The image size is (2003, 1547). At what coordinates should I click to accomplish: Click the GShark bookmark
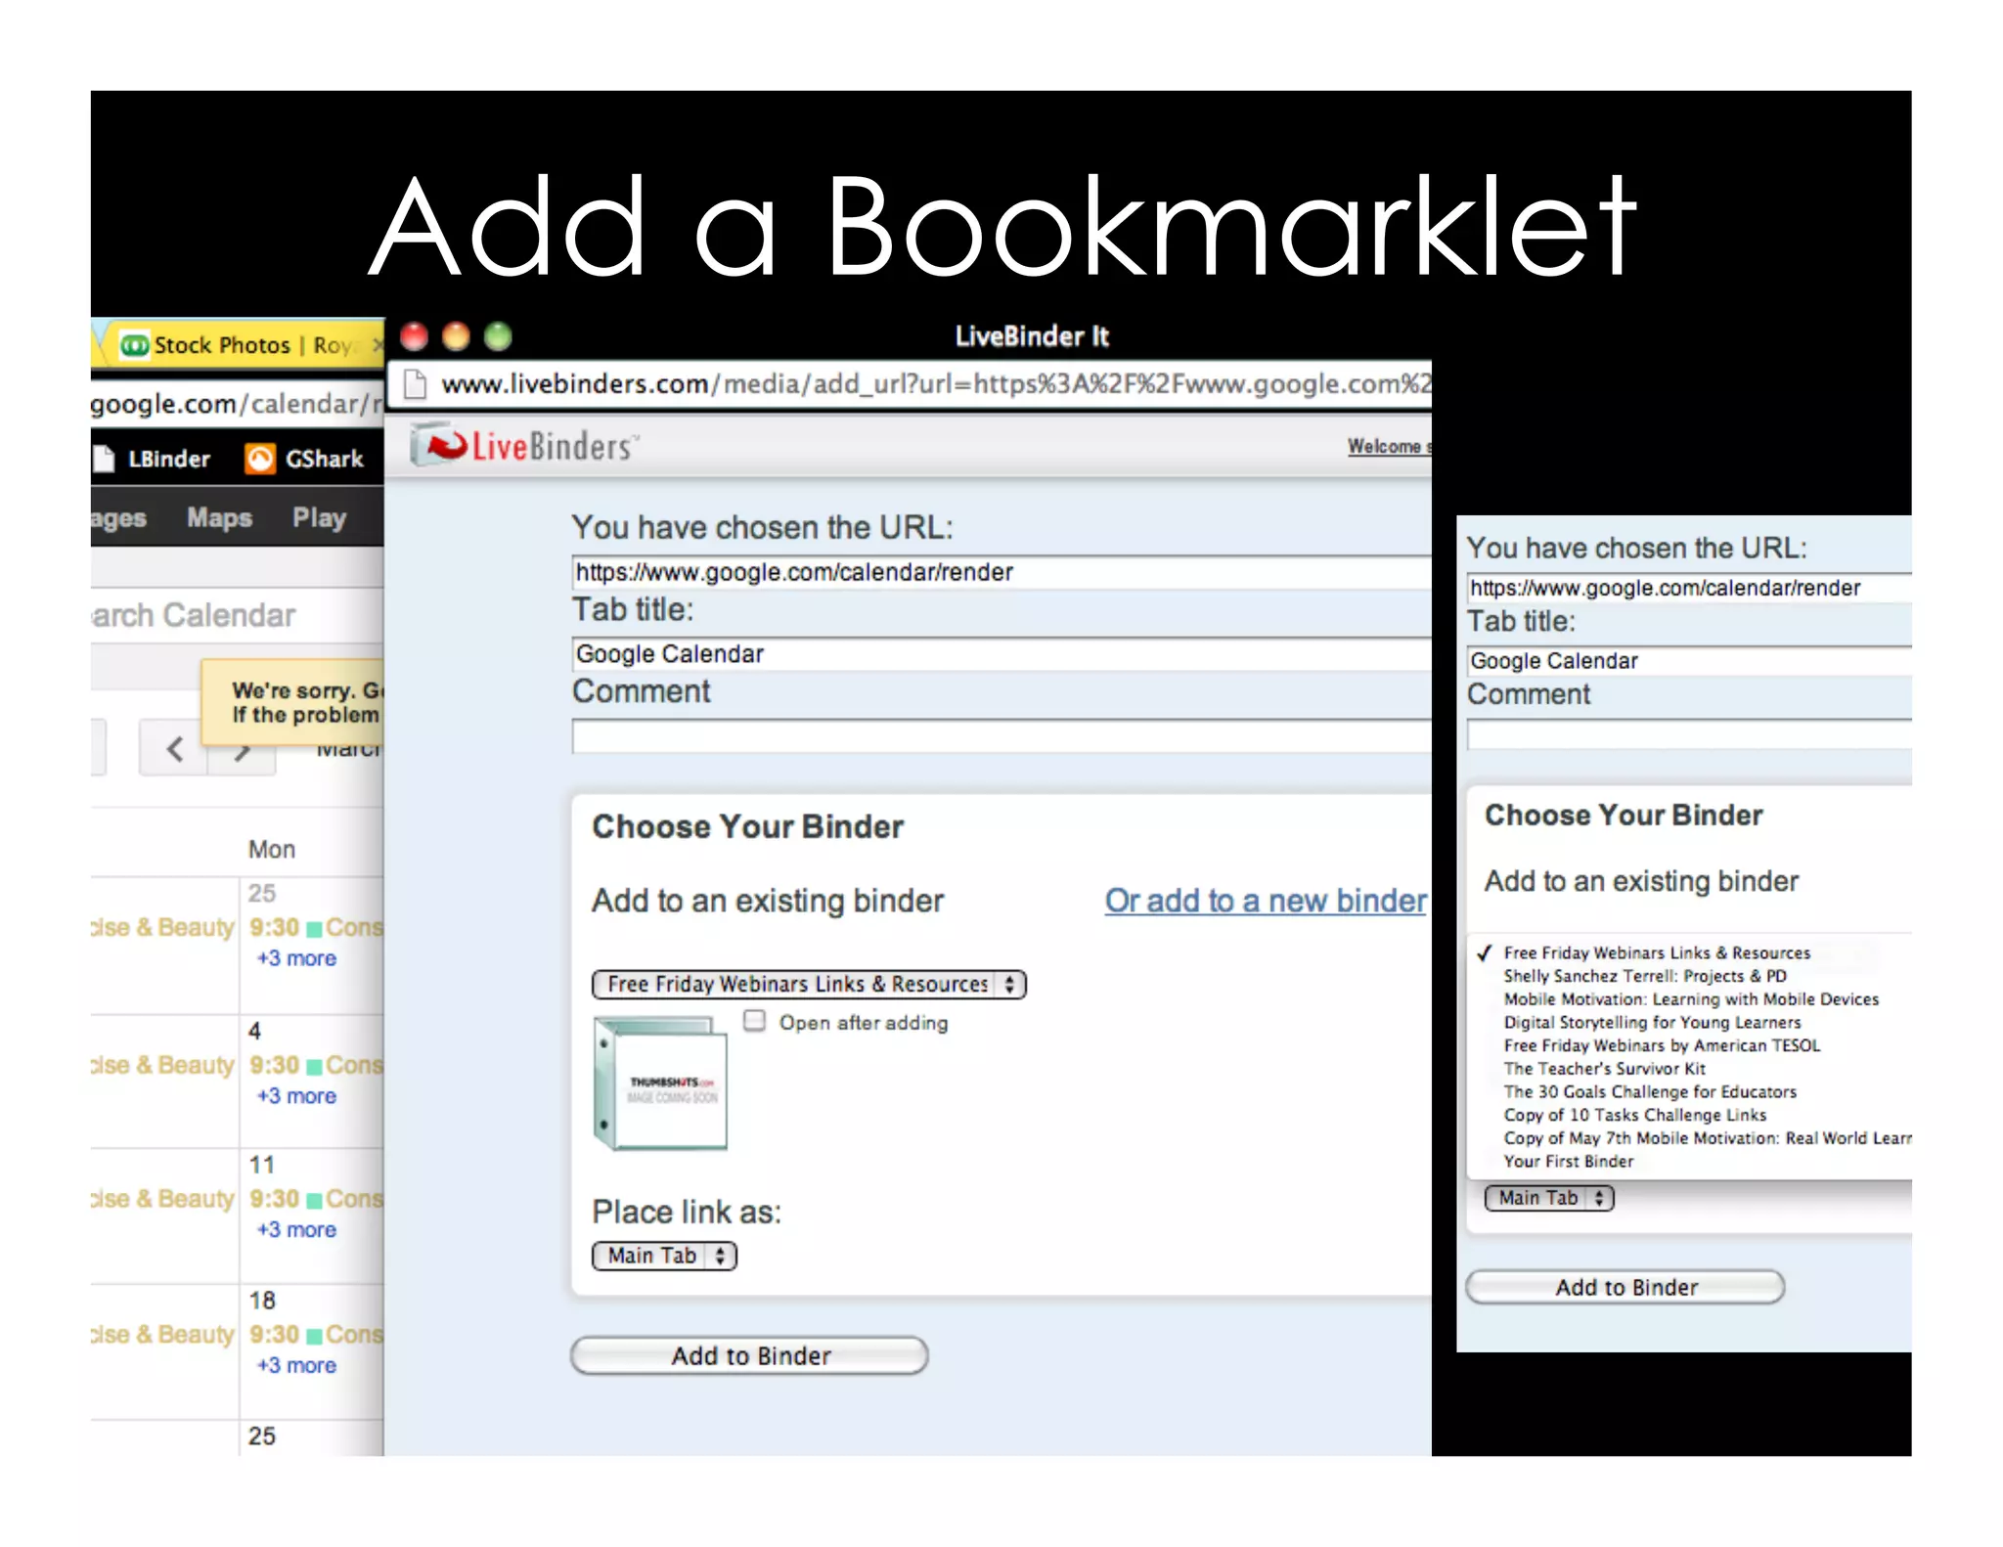(x=304, y=459)
